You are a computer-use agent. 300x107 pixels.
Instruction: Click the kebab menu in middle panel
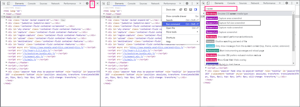(192, 3)
